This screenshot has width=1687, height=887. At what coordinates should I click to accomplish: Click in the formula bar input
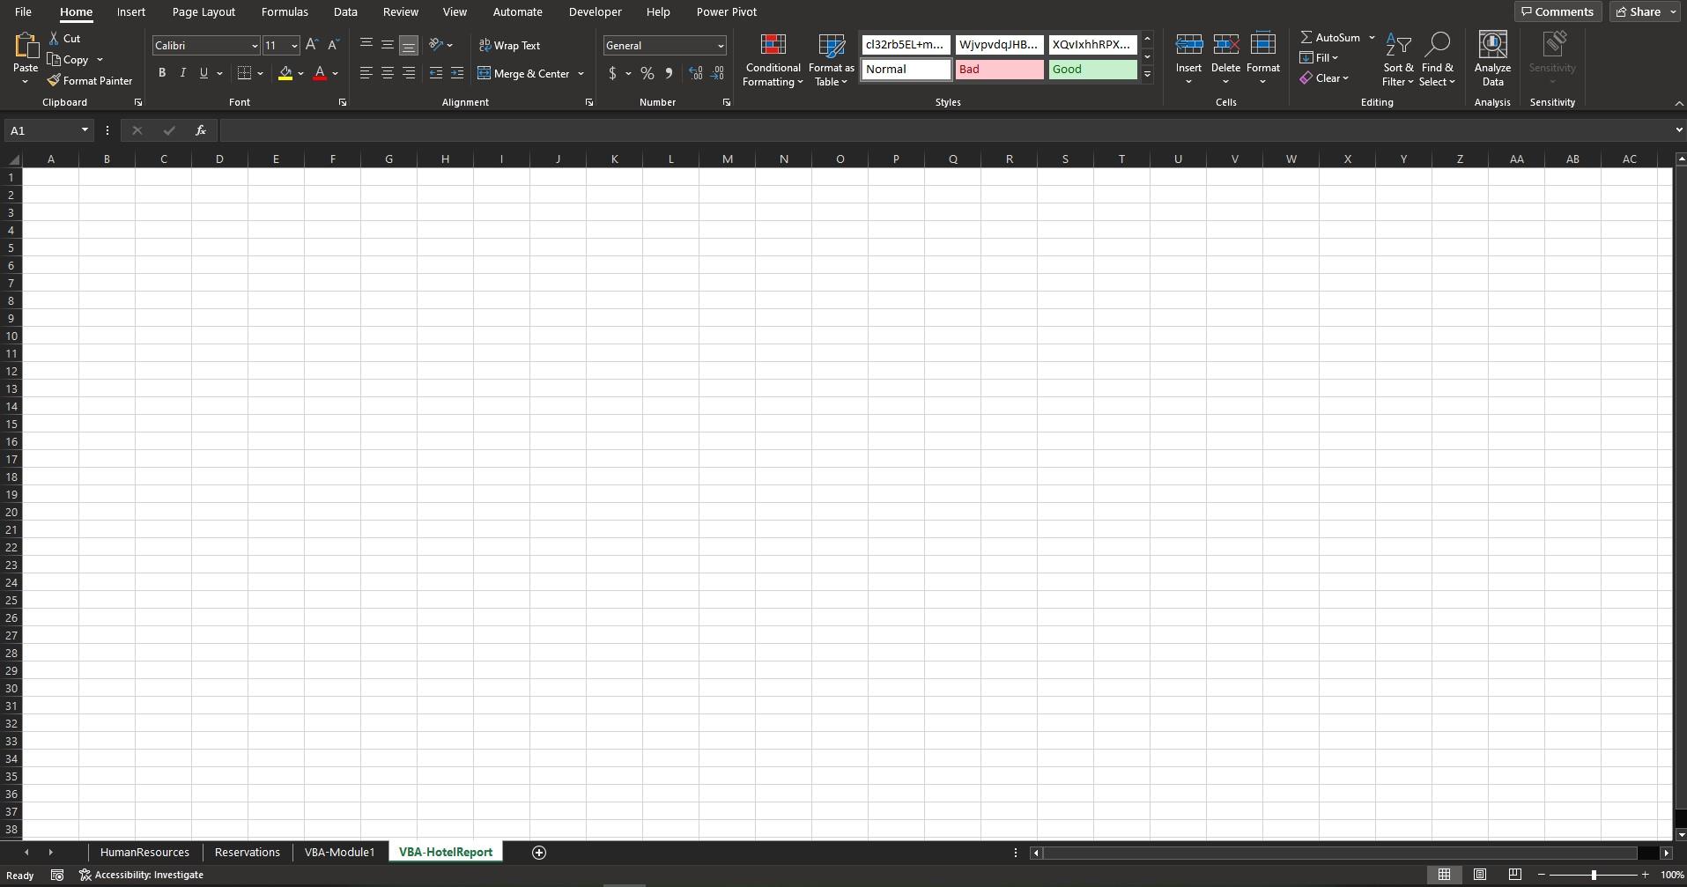(x=944, y=130)
